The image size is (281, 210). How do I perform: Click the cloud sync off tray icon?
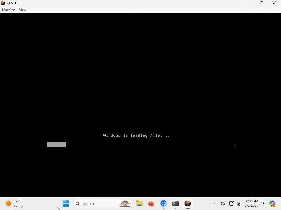pos(223,203)
